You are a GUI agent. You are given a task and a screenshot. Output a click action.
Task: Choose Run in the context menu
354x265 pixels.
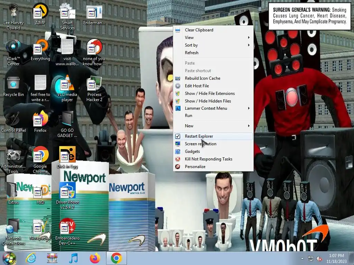click(213, 116)
